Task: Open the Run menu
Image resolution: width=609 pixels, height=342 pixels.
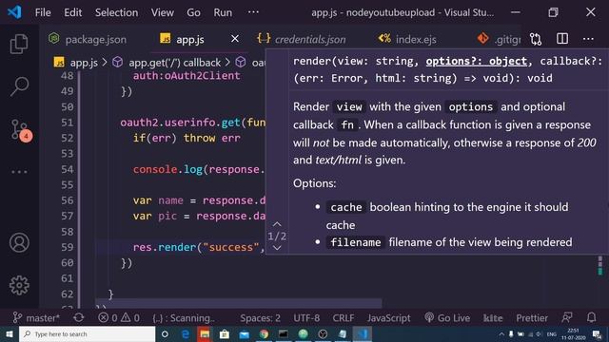Action: click(x=223, y=12)
